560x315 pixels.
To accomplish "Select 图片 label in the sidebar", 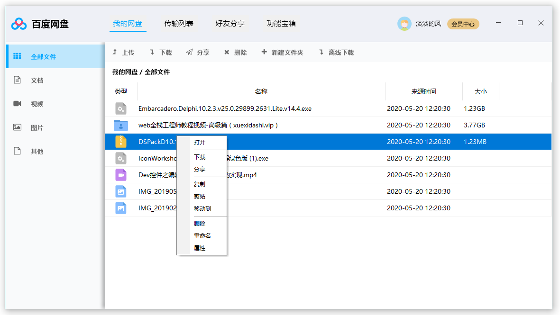I will [37, 128].
